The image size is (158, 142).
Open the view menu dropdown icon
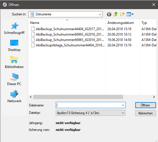tap(130, 14)
